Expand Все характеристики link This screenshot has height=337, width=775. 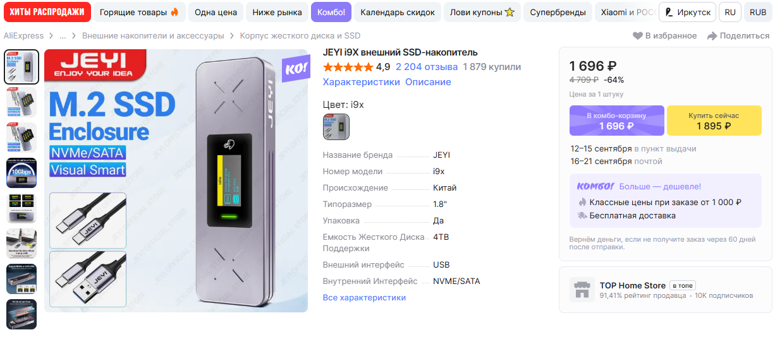click(x=364, y=297)
